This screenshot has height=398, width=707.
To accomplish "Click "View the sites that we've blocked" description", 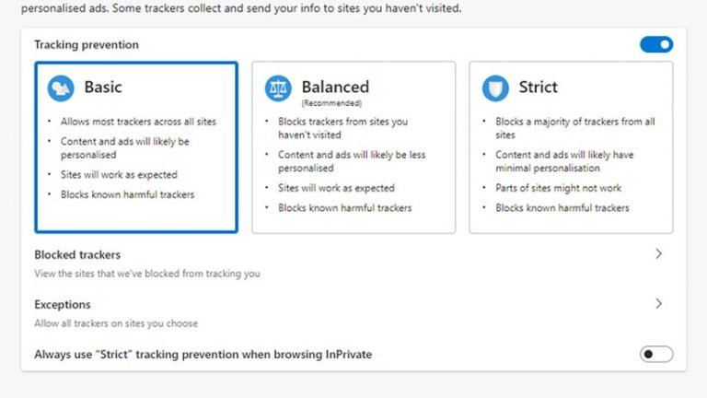I will pyautogui.click(x=147, y=274).
